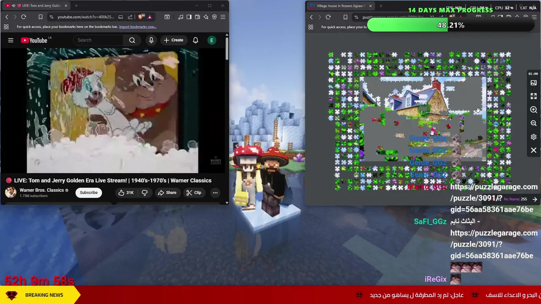Click the iReGix chat username
541x304 pixels.
pos(435,279)
